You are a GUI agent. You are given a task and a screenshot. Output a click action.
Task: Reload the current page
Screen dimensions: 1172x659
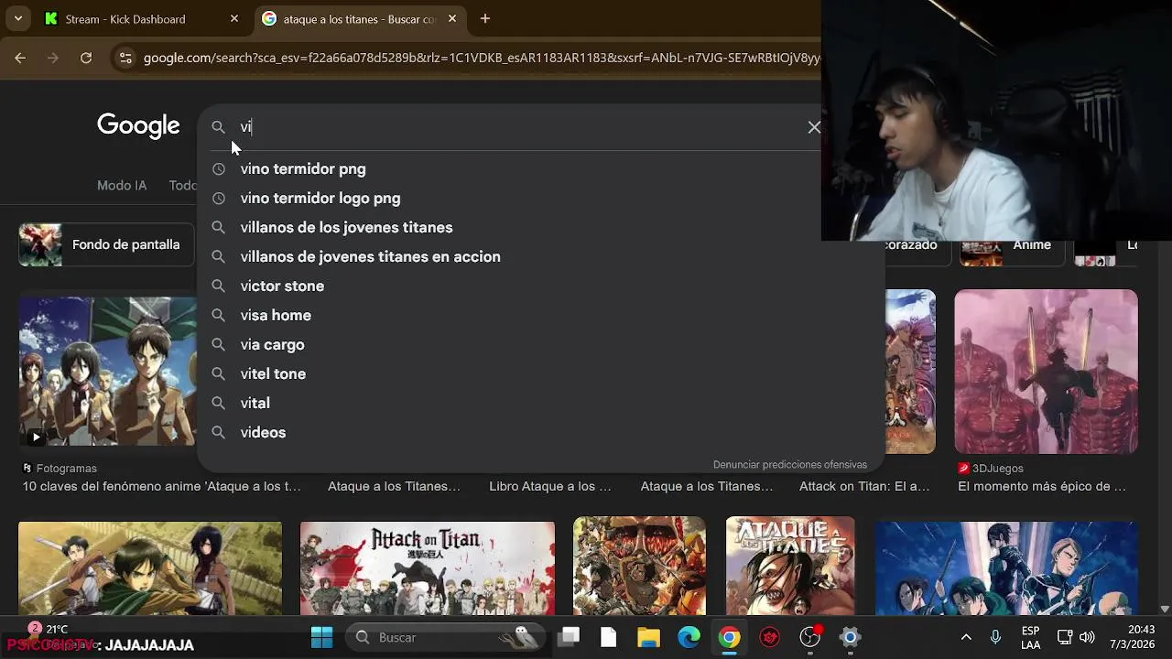point(86,58)
